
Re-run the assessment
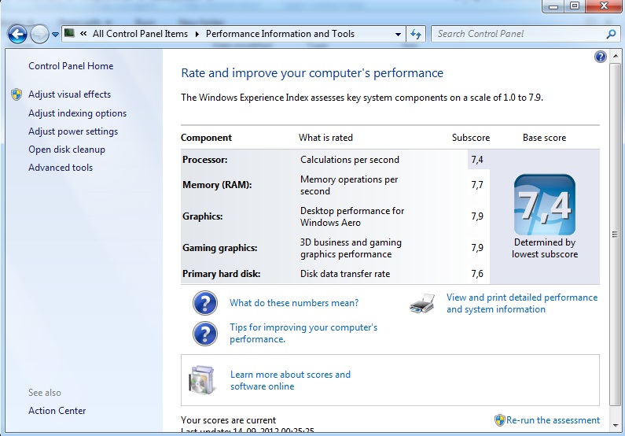(553, 420)
